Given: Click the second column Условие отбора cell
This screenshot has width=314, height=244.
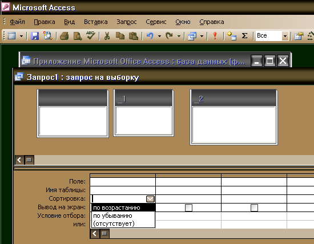Looking at the screenshot, I should point(188,216).
